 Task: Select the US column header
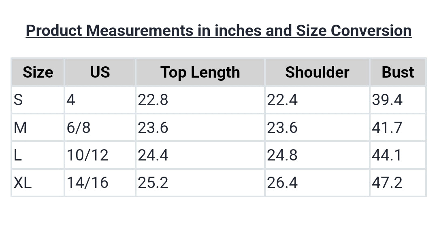tap(100, 72)
